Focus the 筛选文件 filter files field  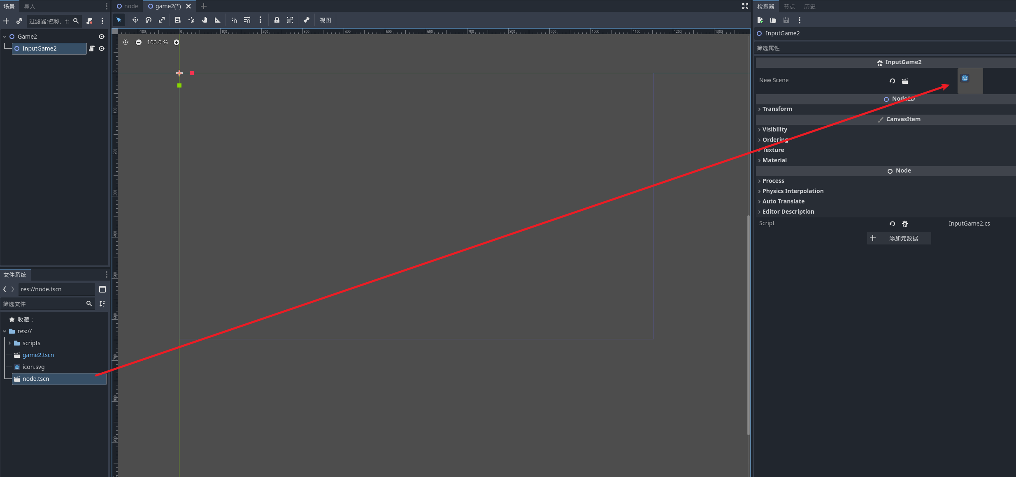(x=48, y=304)
